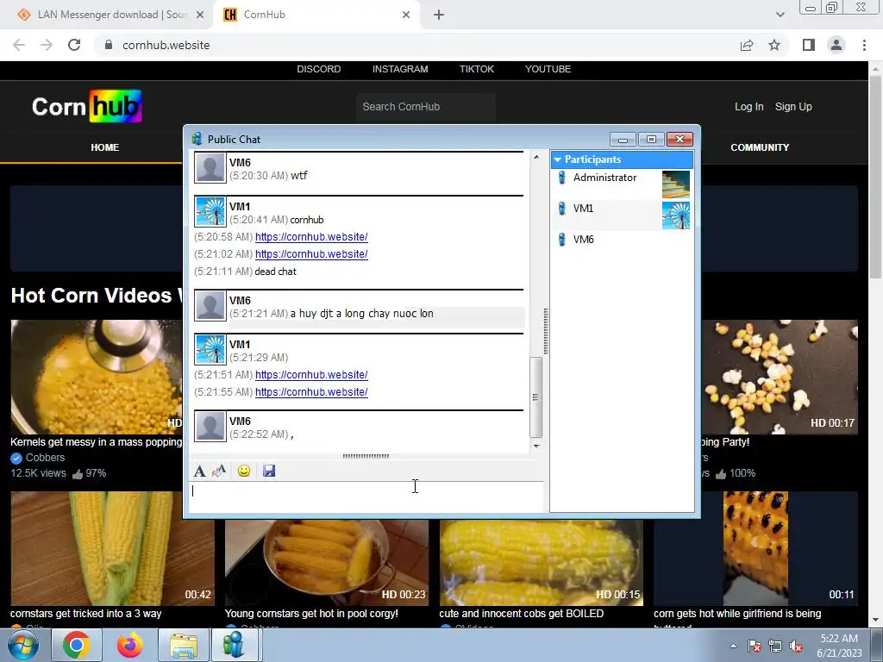Viewport: 883px width, 662px height.
Task: Open the 5:21:51 AM cornhub.website link
Action: (x=311, y=375)
